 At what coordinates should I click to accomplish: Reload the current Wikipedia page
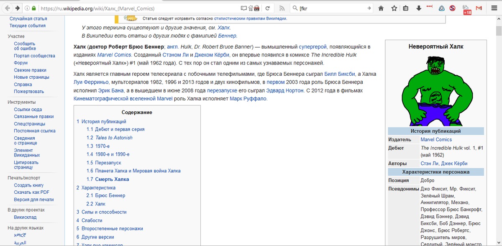(267, 8)
